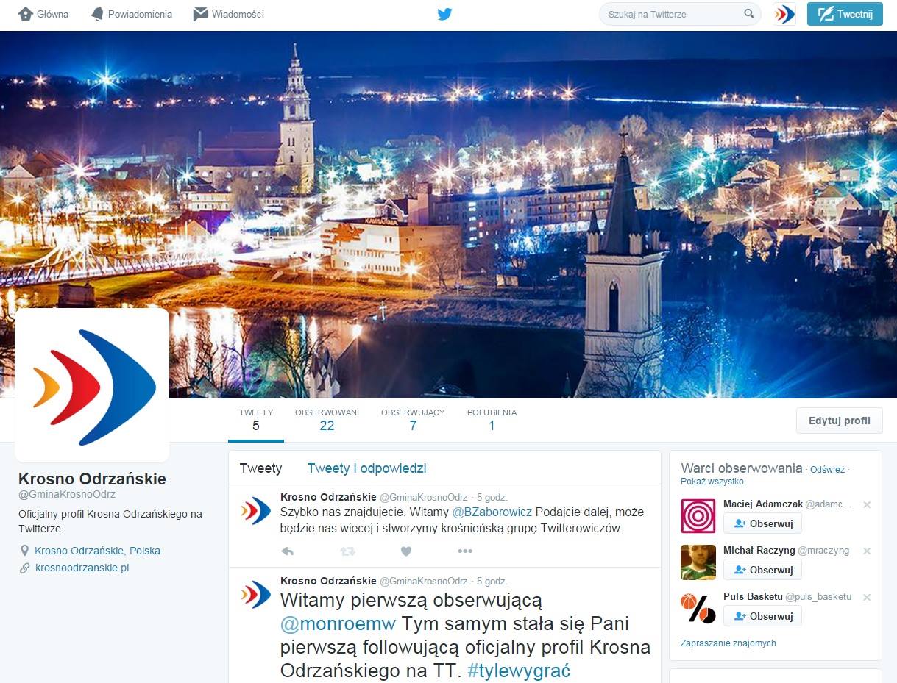The height and width of the screenshot is (683, 897).
Task: Open krosnoodrzanskie.pl website link
Action: coord(82,568)
